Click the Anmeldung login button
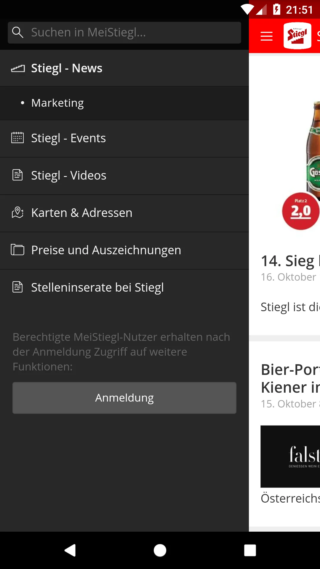 124,398
